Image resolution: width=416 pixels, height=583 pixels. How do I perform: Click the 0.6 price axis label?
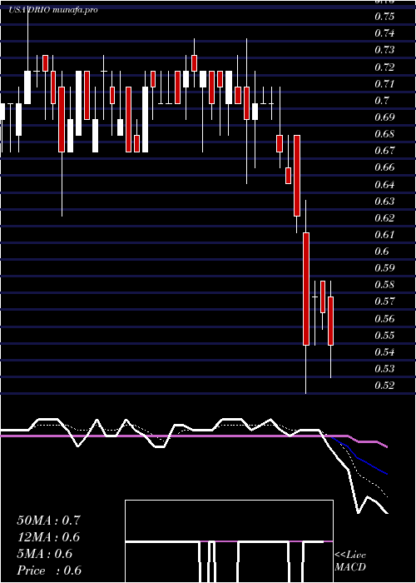tap(382, 252)
